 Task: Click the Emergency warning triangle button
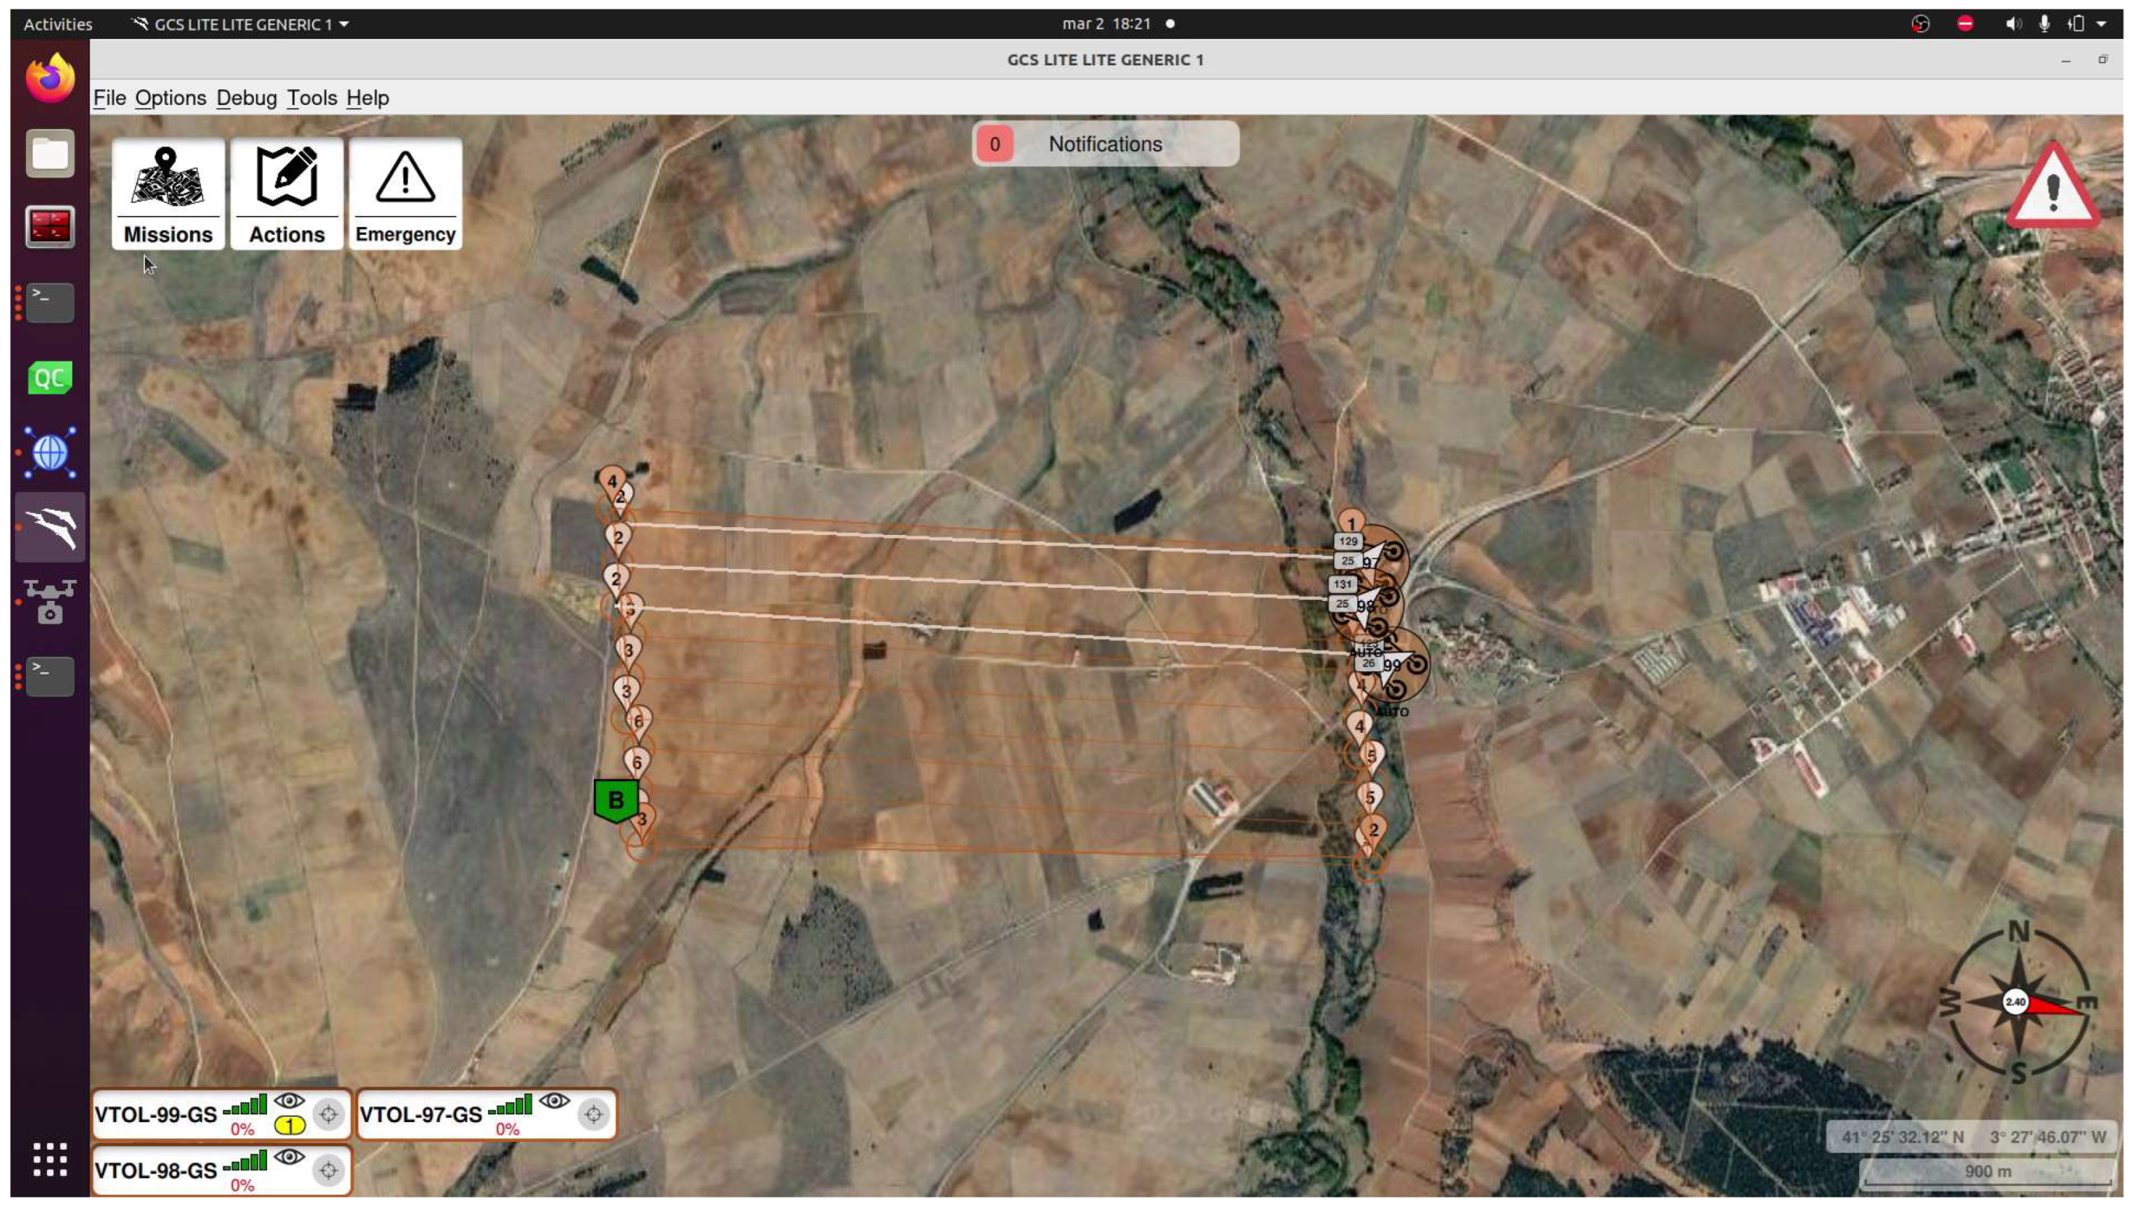[x=405, y=193]
